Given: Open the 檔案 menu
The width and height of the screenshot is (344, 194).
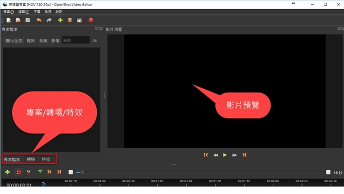Looking at the screenshot, I should 9,12.
